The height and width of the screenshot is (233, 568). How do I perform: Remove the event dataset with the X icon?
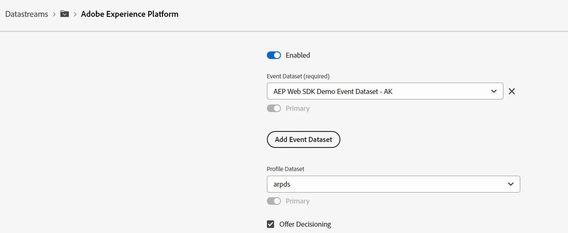pyautogui.click(x=512, y=91)
